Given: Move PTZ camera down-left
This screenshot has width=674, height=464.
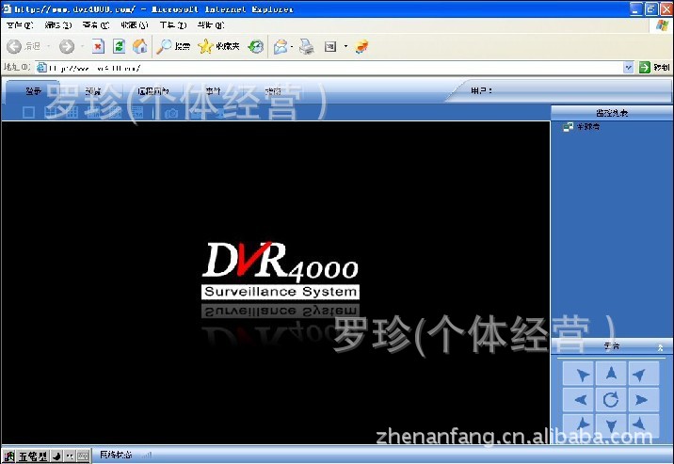Looking at the screenshot, I should [579, 424].
